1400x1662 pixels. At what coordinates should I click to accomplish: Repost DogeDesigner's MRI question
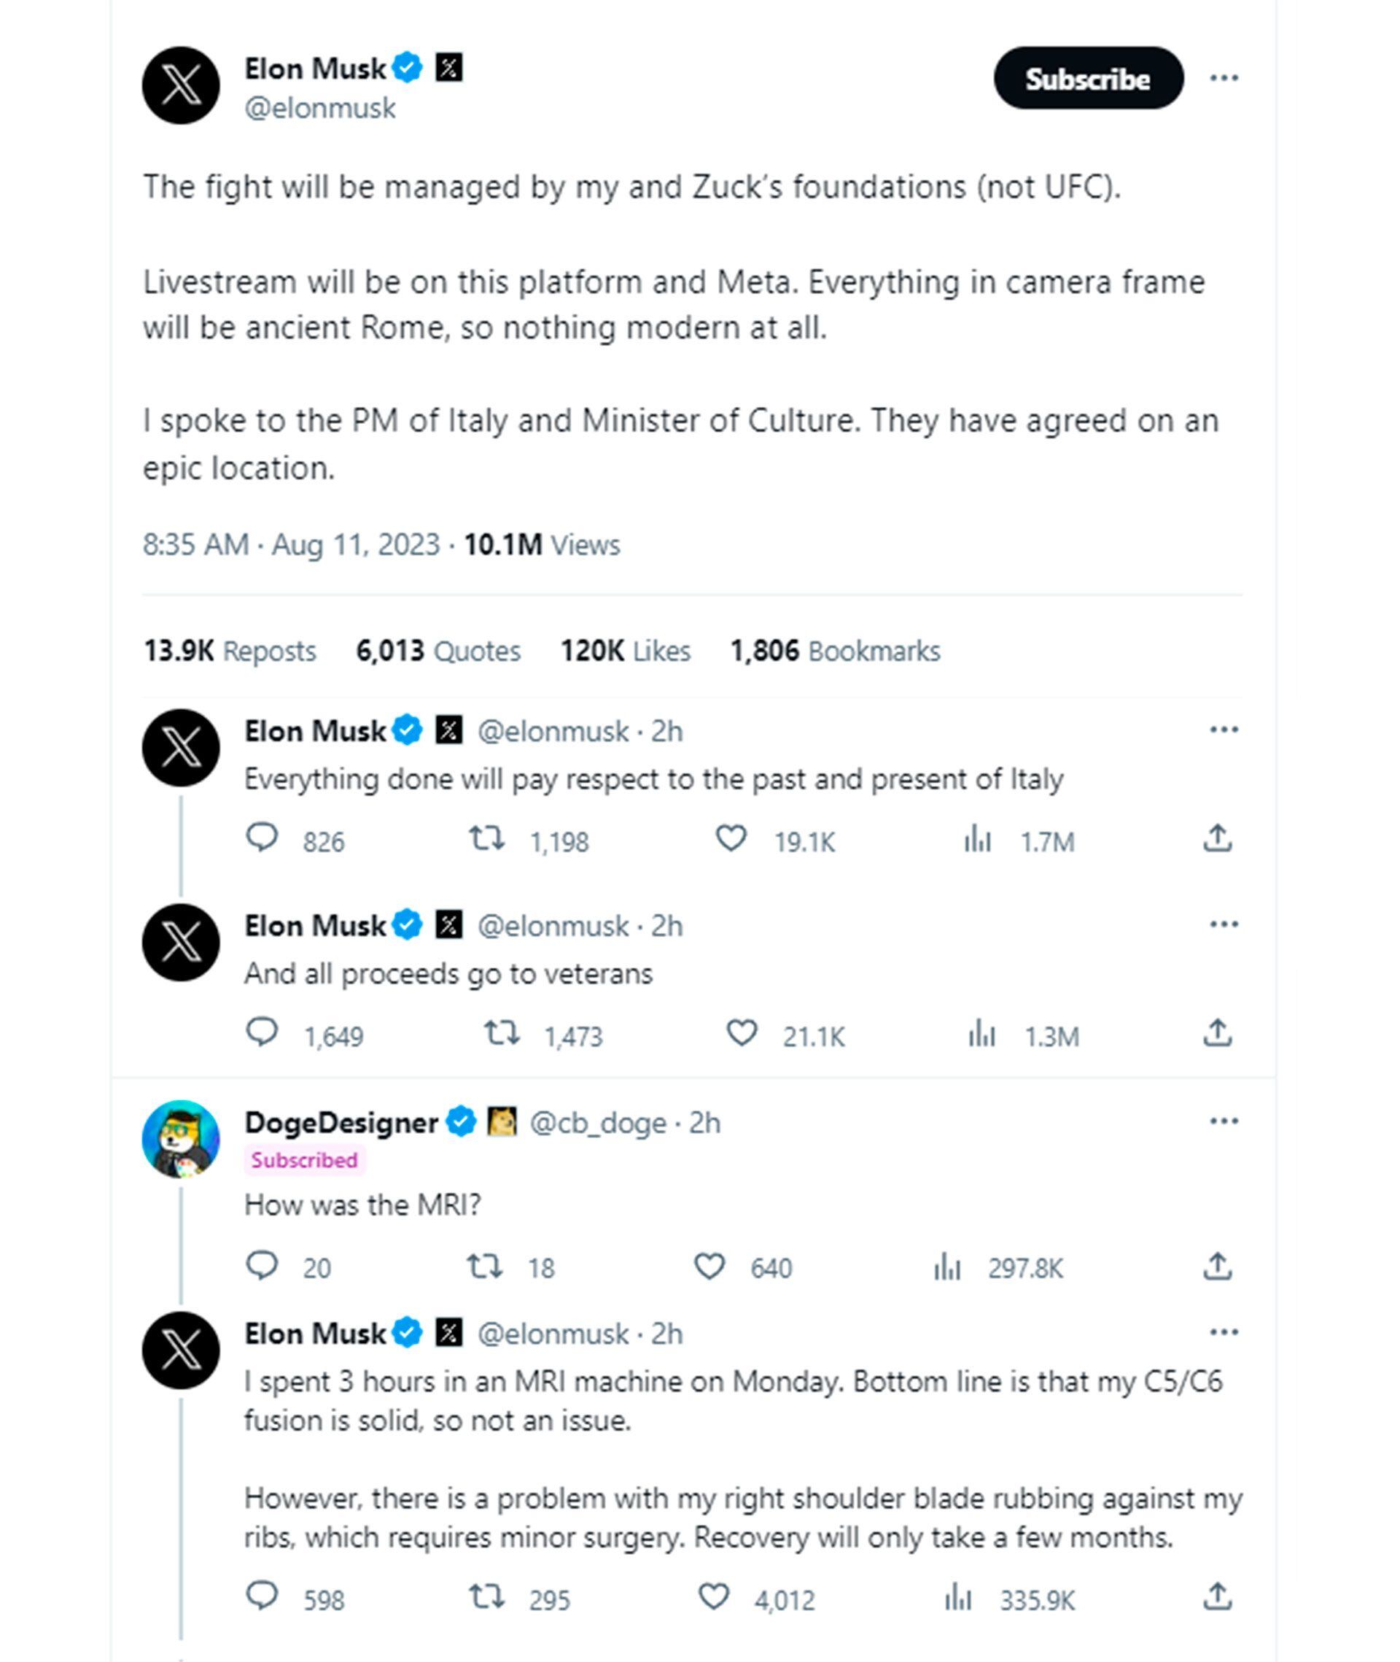click(x=484, y=1267)
